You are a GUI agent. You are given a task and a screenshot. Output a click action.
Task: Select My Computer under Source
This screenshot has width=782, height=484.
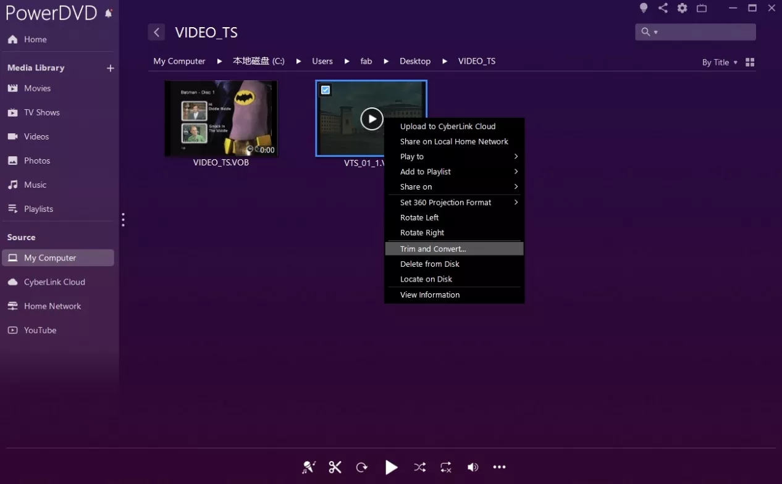point(57,258)
